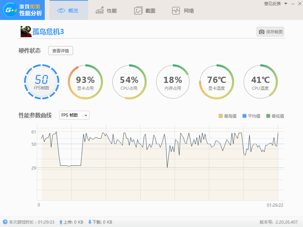
Task: Click the 29 minimum axis label
Action: point(34,168)
